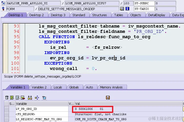Open the Tables tab
Image resolution: width=184 pixels, height=122 pixels.
[x=119, y=15]
